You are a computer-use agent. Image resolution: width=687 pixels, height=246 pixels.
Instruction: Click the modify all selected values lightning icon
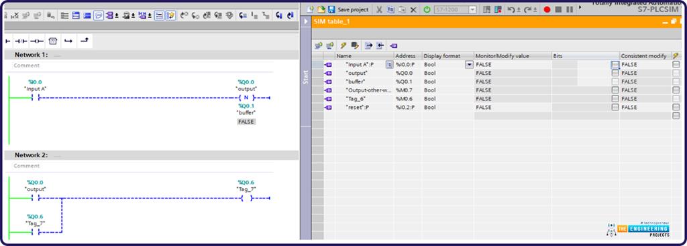343,45
